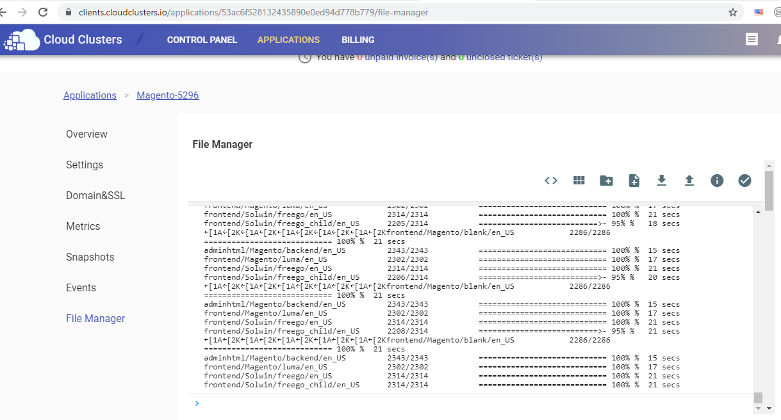This screenshot has width=781, height=420.
Task: Open the Control Panel menu
Action: [202, 40]
